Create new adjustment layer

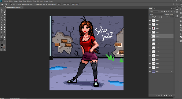(164, 95)
